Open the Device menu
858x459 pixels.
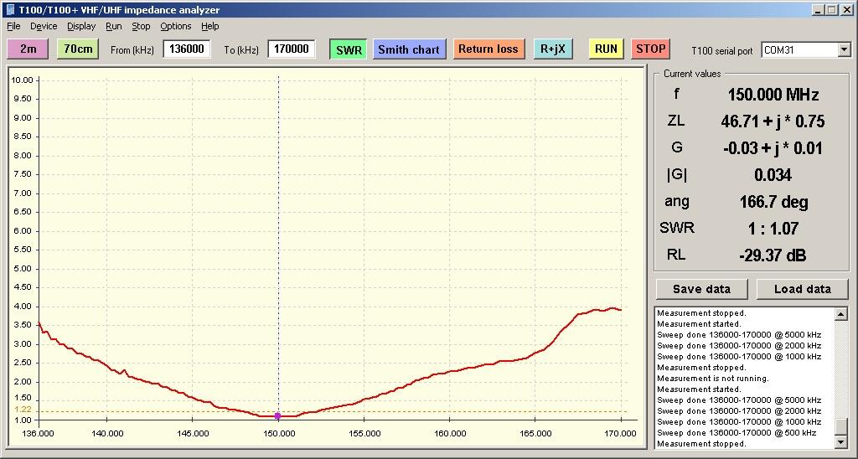pyautogui.click(x=44, y=26)
